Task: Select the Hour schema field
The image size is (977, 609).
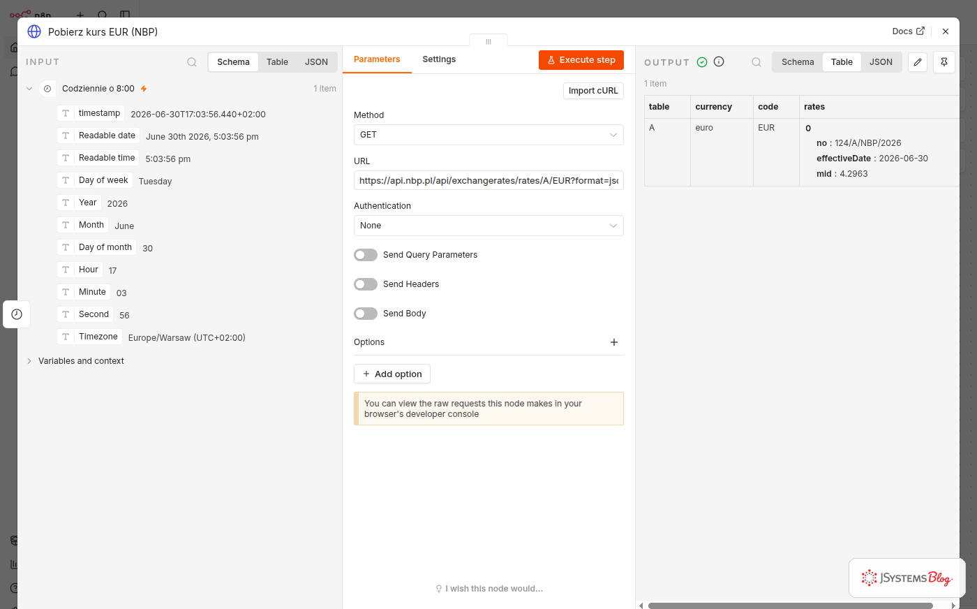Action: 80,270
